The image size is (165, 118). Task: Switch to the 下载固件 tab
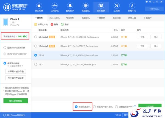tap(148, 18)
